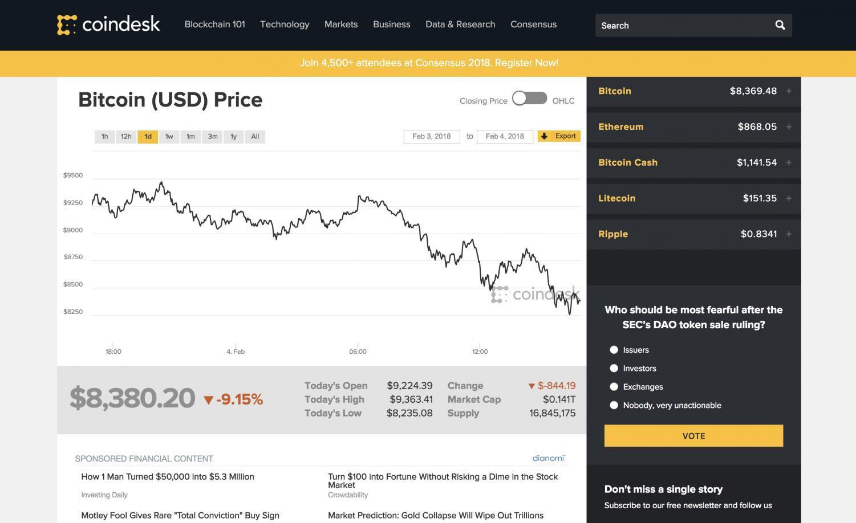
Task: Click the $151.35 Litecoin price
Action: 760,198
